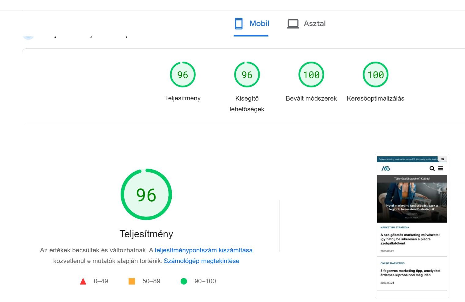Screen dimensions: 465x302
Task: Click the phone icon beside Mobil
Action: tap(239, 24)
